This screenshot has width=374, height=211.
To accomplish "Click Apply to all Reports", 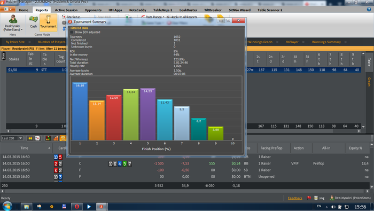I will (x=182, y=17).
